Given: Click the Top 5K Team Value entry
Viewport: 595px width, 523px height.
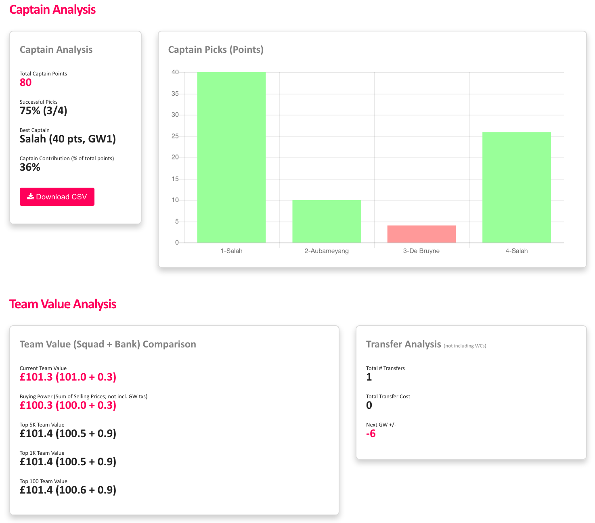Looking at the screenshot, I should tap(68, 433).
